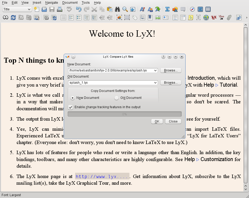Select the New Document radio button
This screenshot has height=198, width=249.
[72, 98]
